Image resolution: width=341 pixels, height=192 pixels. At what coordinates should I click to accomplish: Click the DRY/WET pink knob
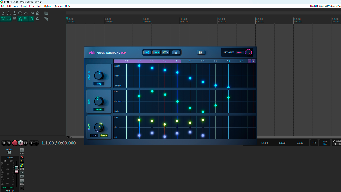point(249,52)
